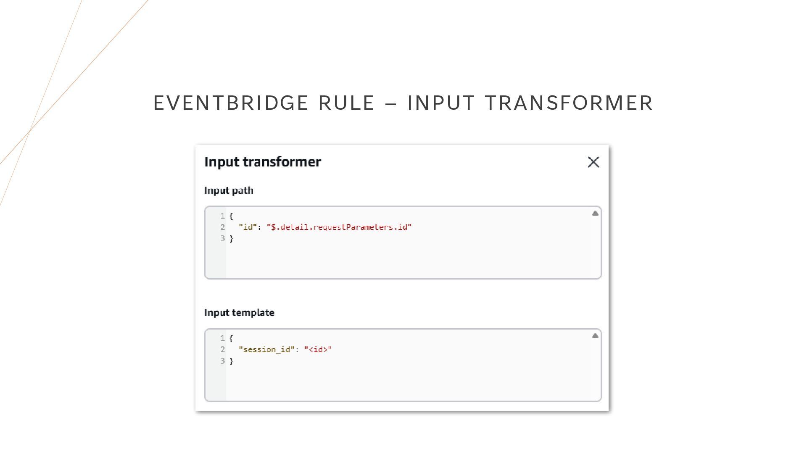The image size is (807, 454).
Task: Select line number 1 in Input template
Action: [222, 338]
